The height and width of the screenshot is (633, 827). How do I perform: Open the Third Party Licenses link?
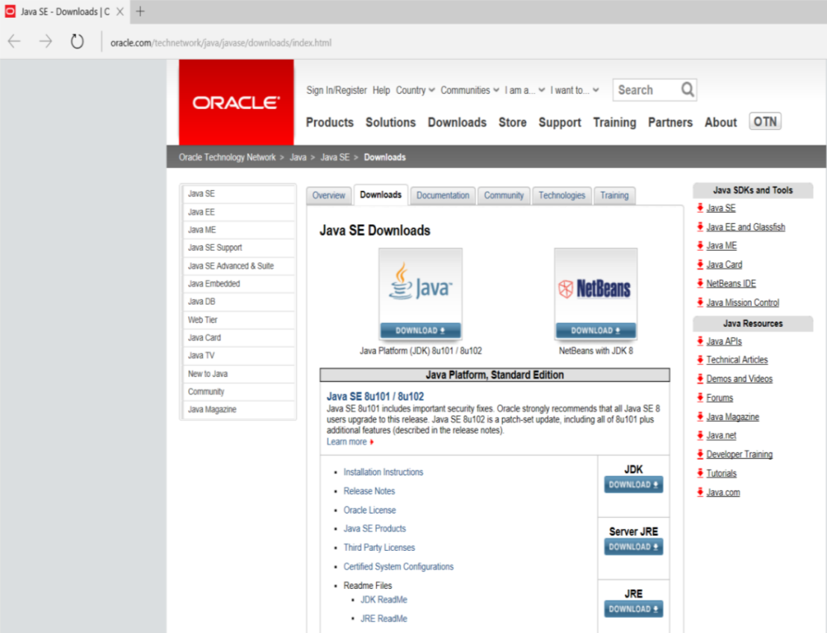(x=379, y=548)
